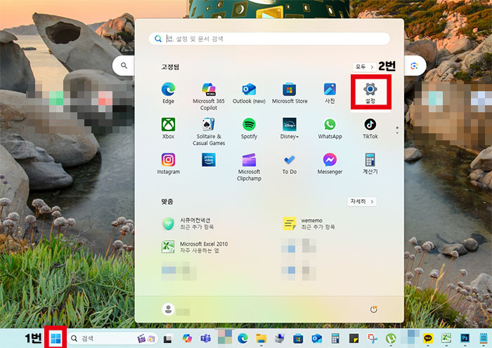Screen dimensions: 492x348
Task: Launch the Xbox app
Action: (x=168, y=128)
